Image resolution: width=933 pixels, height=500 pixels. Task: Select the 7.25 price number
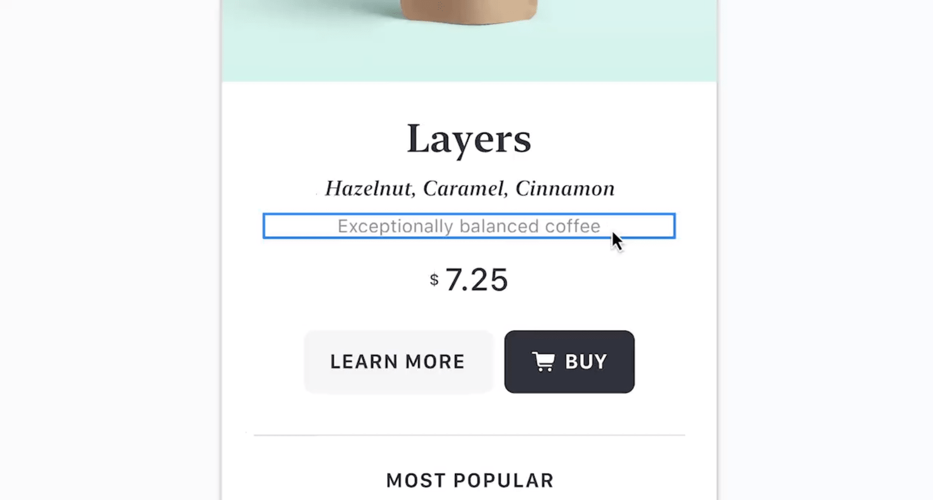coord(476,279)
